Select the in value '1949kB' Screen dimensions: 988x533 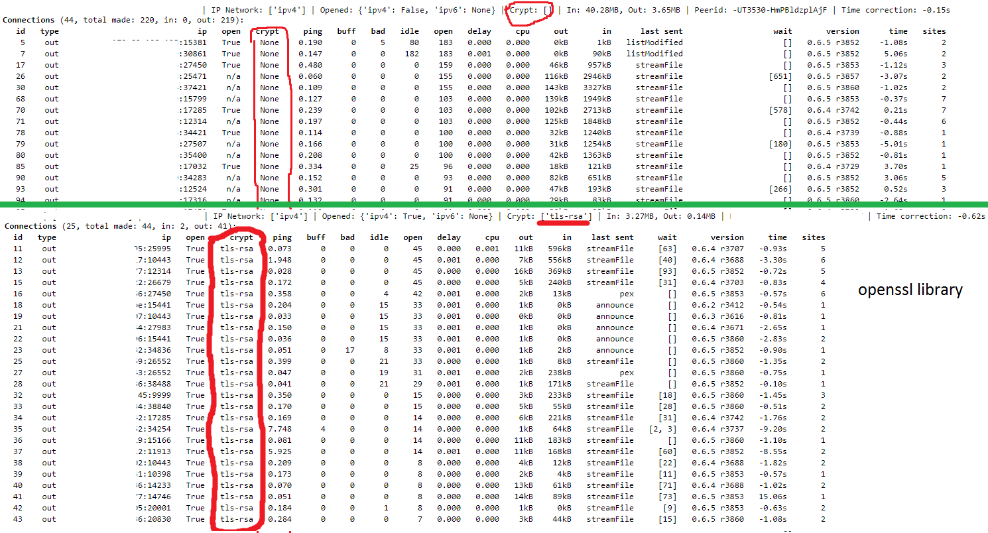597,99
